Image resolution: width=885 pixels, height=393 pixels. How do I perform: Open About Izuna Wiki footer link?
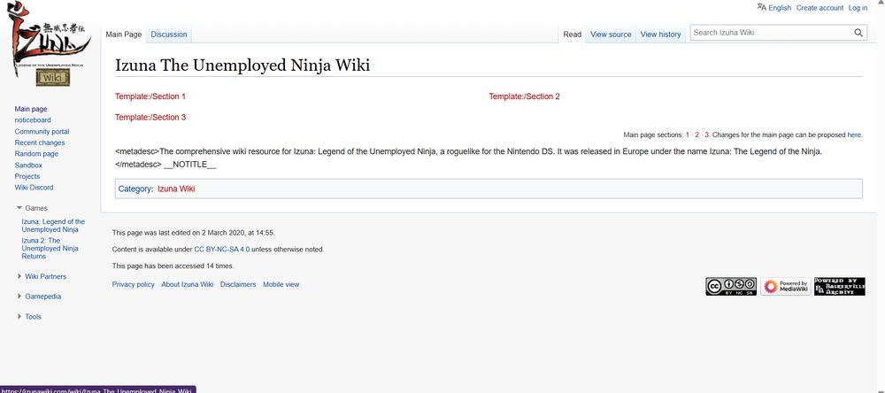coord(188,285)
